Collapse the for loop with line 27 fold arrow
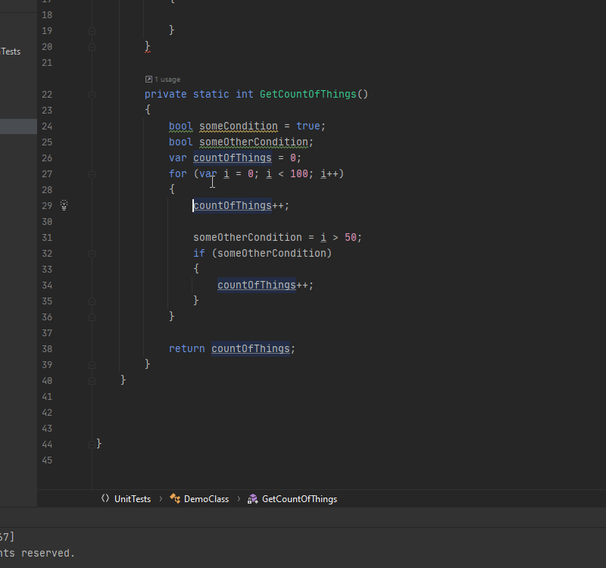 click(92, 173)
